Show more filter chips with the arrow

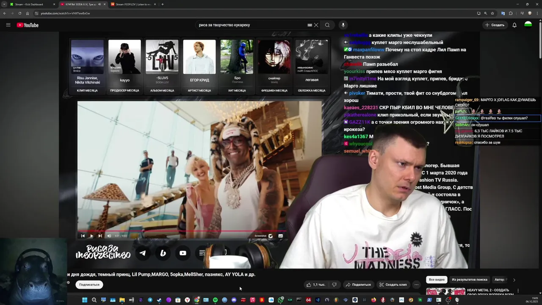click(514, 280)
